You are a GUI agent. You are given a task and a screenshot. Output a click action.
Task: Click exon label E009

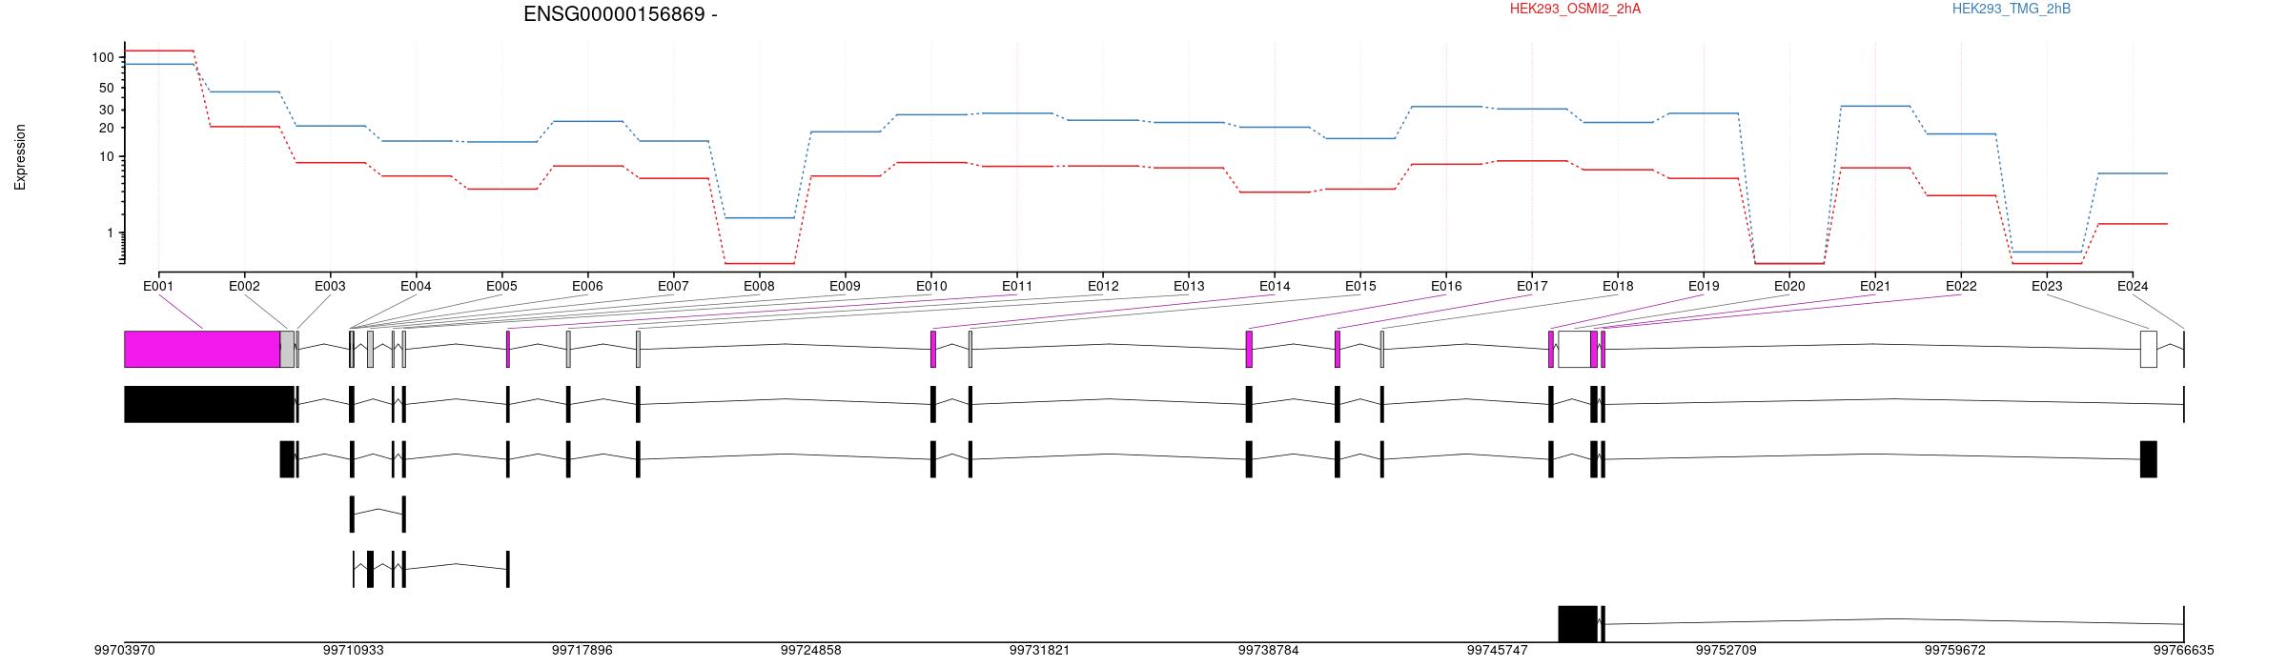click(x=845, y=286)
